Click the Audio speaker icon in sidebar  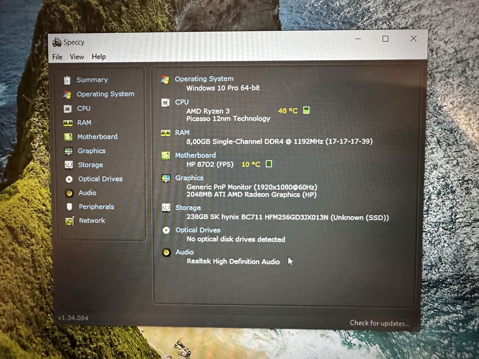(x=69, y=193)
